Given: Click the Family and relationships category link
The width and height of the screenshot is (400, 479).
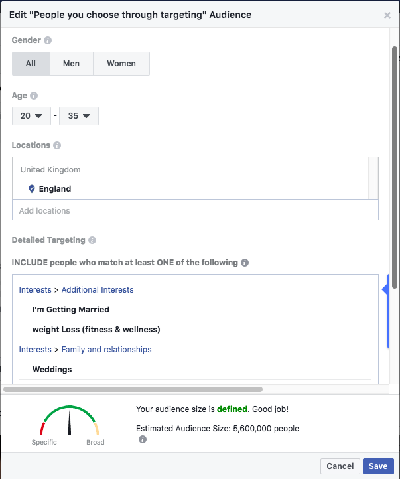Looking at the screenshot, I should (x=106, y=350).
